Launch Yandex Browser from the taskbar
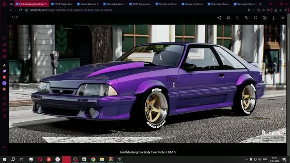290x163 pixels. [58, 159]
